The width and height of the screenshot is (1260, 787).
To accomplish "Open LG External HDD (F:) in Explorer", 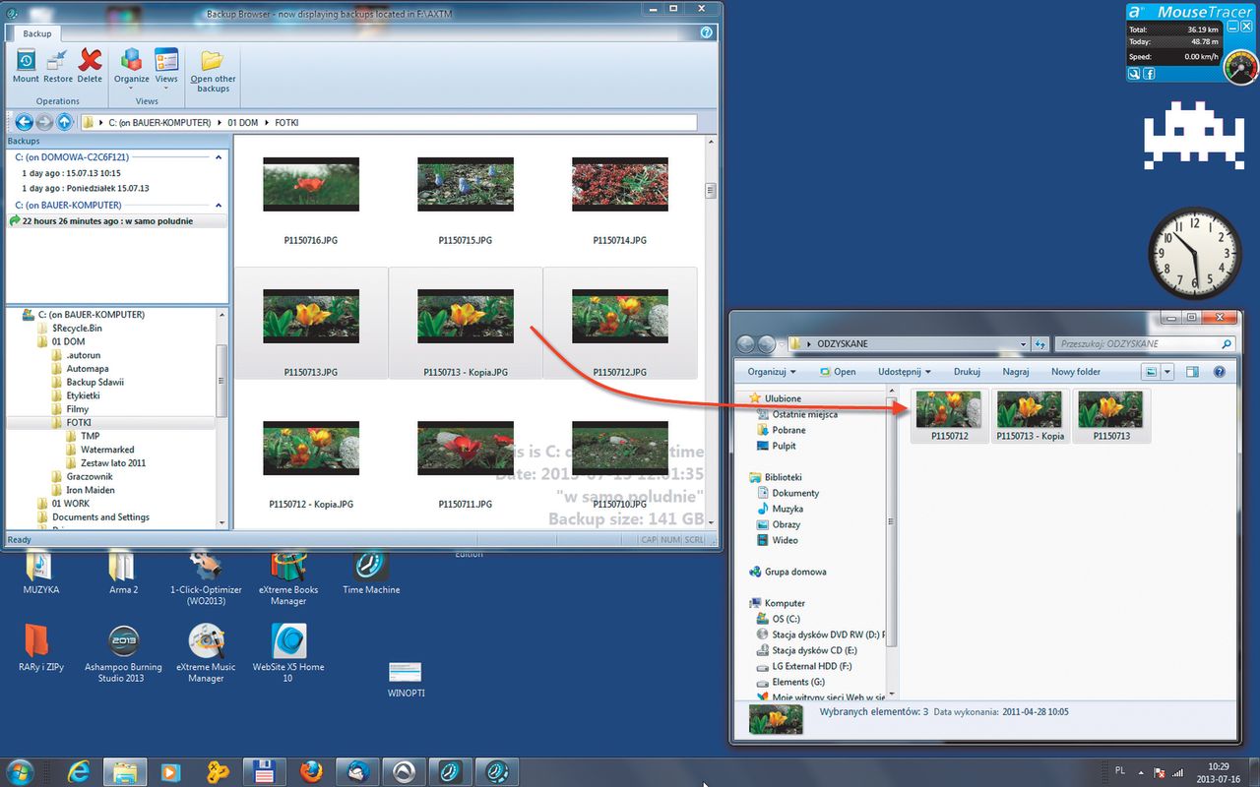I will pyautogui.click(x=805, y=666).
